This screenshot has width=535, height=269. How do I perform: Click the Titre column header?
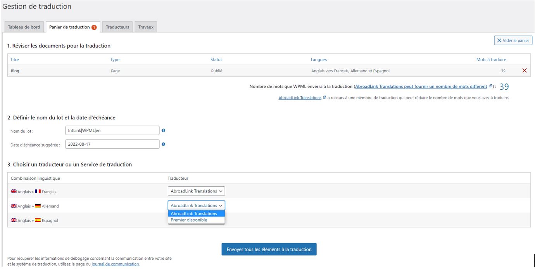pyautogui.click(x=15, y=60)
